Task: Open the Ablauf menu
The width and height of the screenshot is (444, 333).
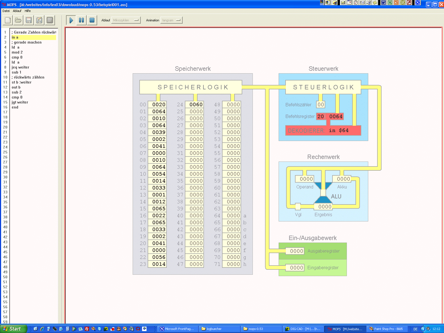Action: coord(17,11)
